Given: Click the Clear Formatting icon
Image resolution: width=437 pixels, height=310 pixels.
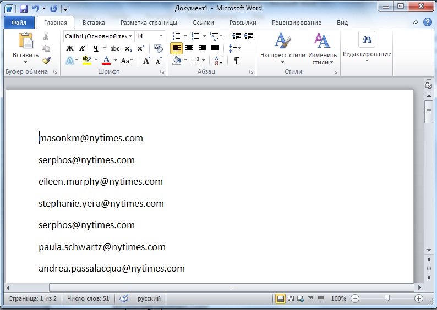Looking at the screenshot, I should point(159,48).
